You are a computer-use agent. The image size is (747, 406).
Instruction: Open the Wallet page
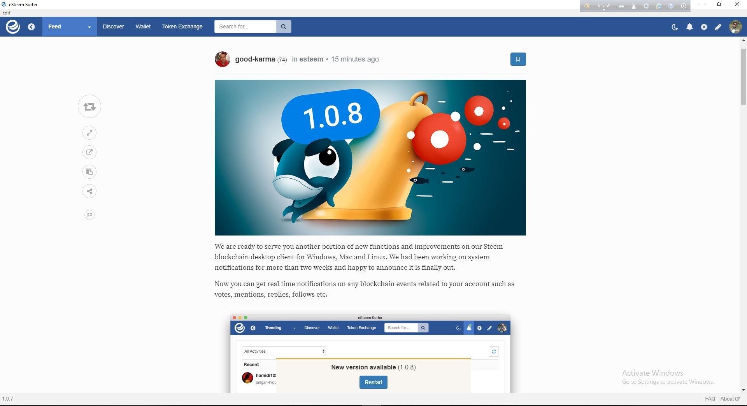143,26
